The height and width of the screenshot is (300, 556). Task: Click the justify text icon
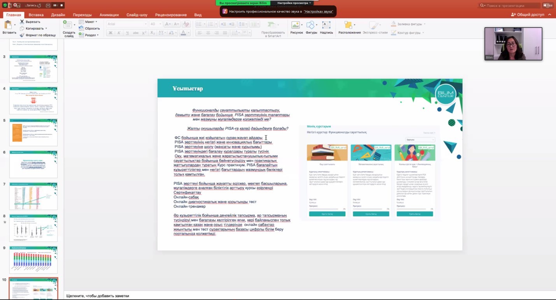(x=226, y=33)
